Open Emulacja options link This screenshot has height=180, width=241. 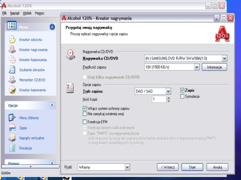[x=26, y=148]
